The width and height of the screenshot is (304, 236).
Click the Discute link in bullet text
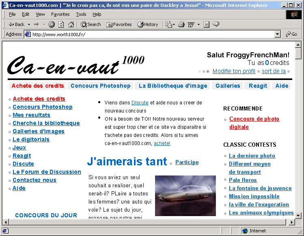tap(140, 103)
